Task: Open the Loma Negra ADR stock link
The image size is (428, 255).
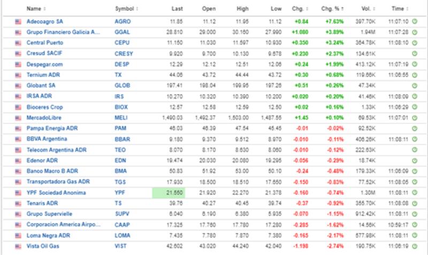Action: pos(49,235)
